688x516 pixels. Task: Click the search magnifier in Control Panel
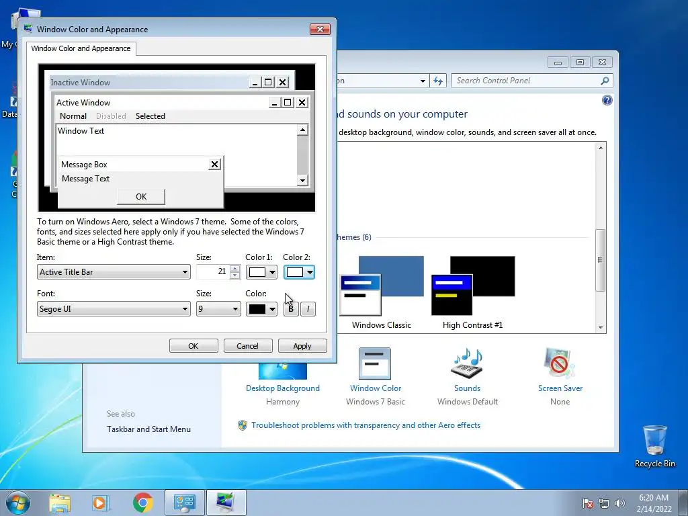605,81
